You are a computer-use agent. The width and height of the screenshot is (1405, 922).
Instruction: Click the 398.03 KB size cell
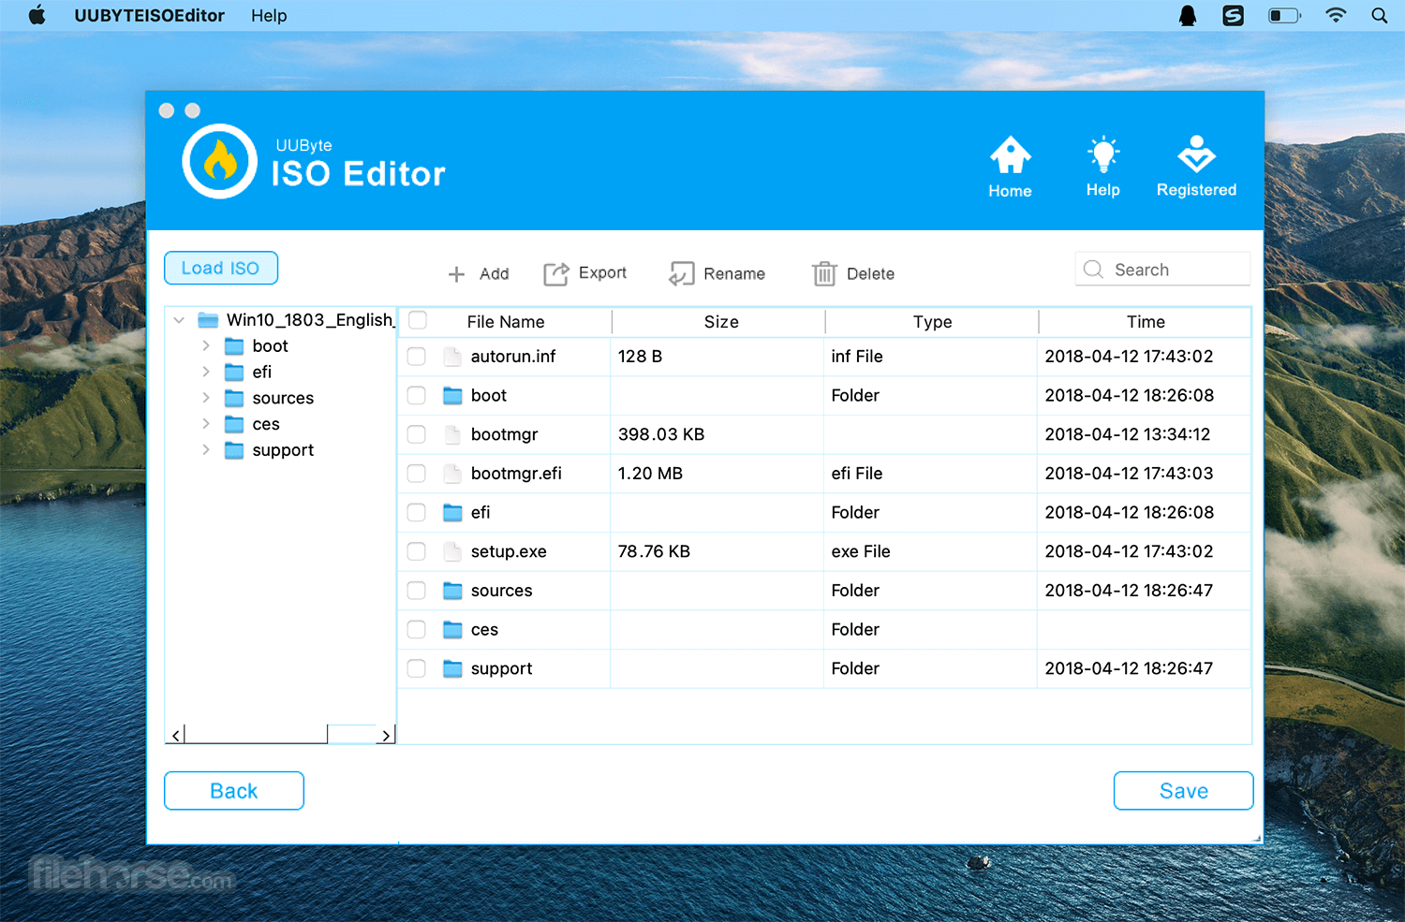[717, 434]
